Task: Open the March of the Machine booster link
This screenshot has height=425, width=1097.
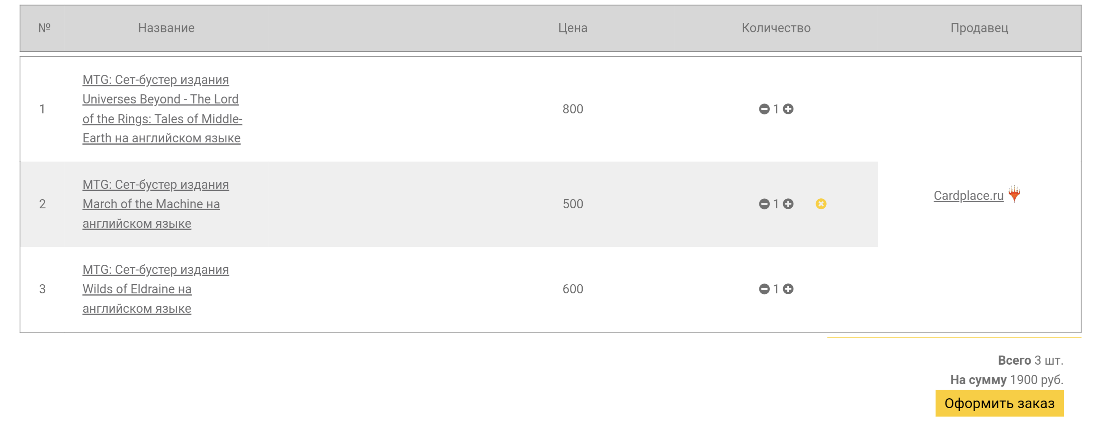Action: click(x=155, y=204)
